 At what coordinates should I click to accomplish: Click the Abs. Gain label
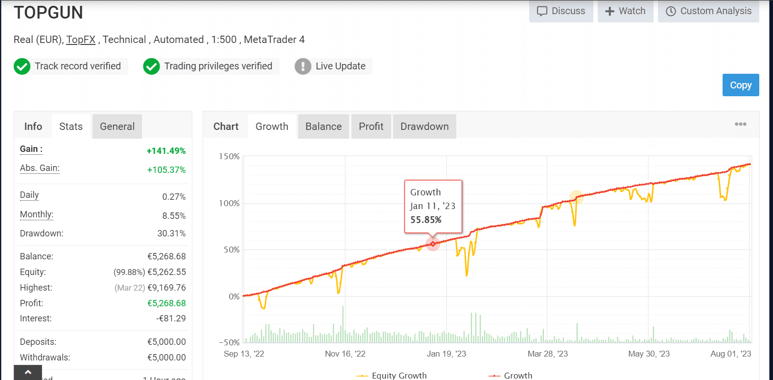point(40,168)
